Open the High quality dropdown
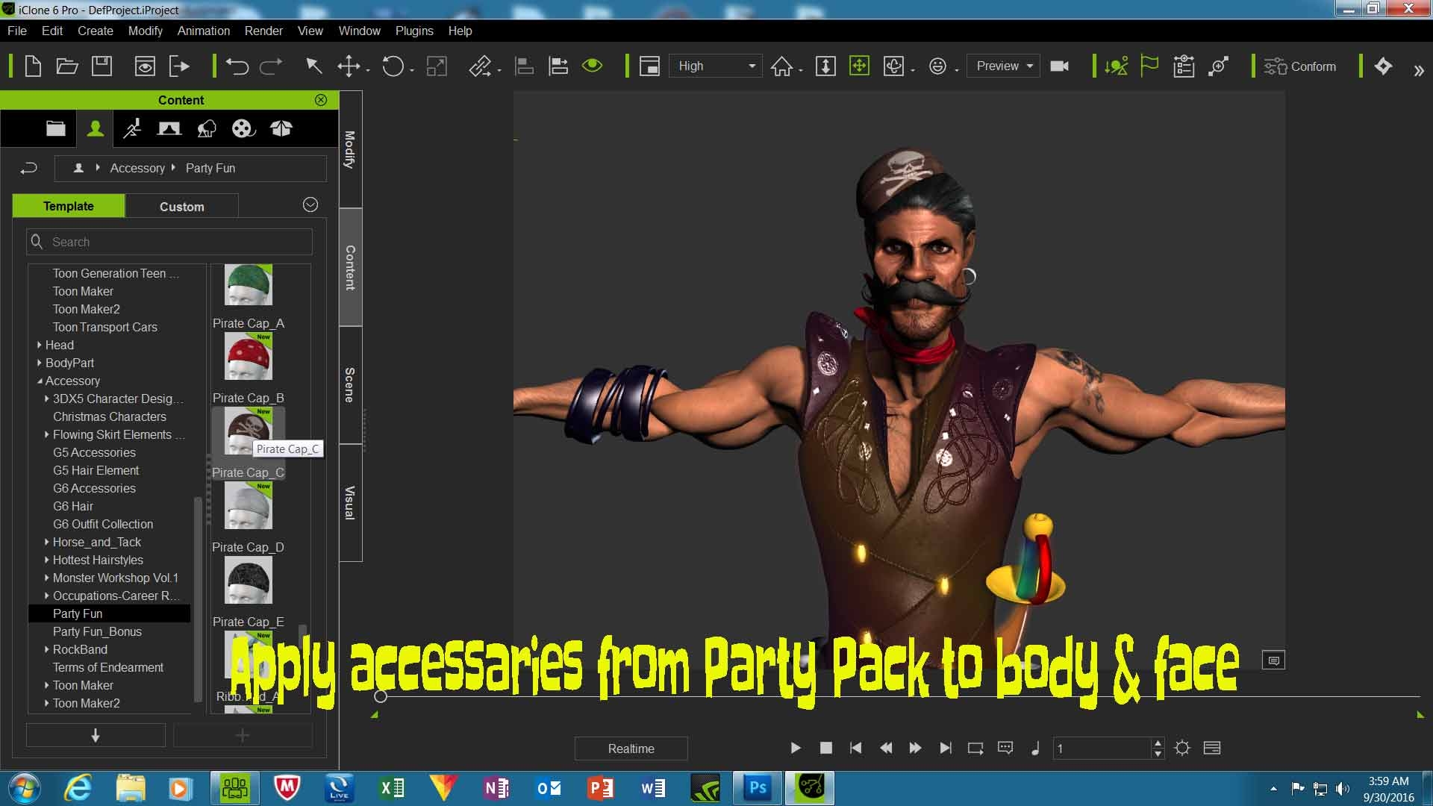1433x806 pixels. click(x=715, y=66)
